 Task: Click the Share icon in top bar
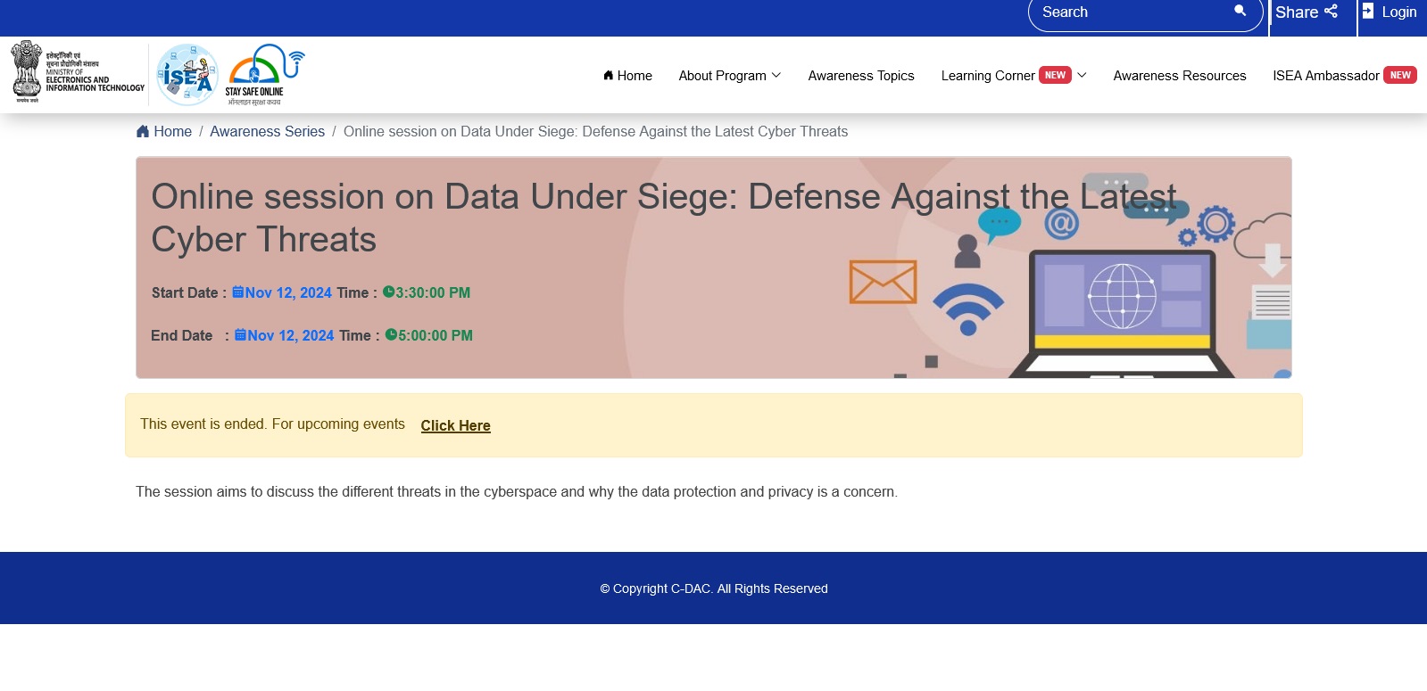pos(1331,12)
